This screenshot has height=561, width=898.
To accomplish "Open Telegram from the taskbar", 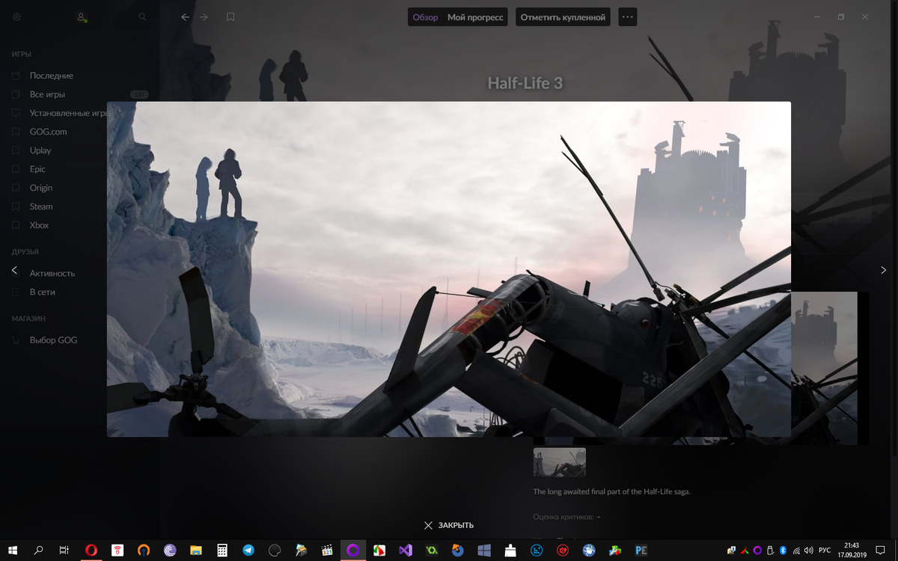I will pos(248,551).
